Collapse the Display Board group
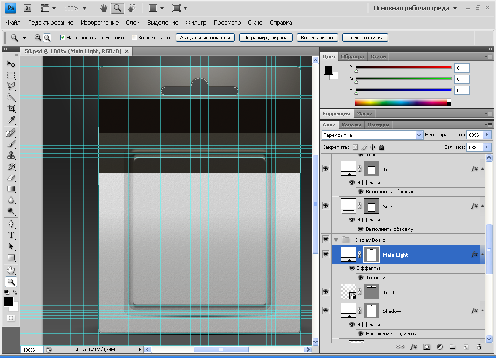 point(336,240)
